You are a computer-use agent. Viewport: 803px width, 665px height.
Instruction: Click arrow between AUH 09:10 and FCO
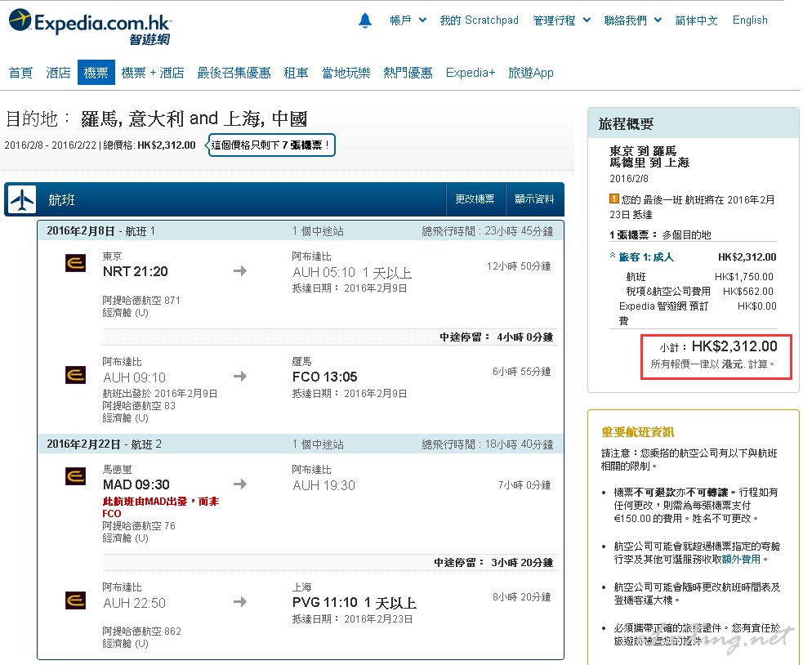pyautogui.click(x=240, y=376)
